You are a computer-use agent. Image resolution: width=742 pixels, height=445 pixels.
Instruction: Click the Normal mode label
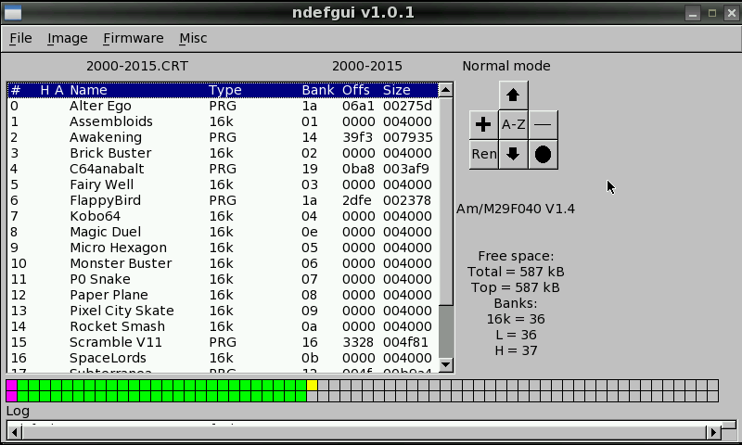point(506,66)
